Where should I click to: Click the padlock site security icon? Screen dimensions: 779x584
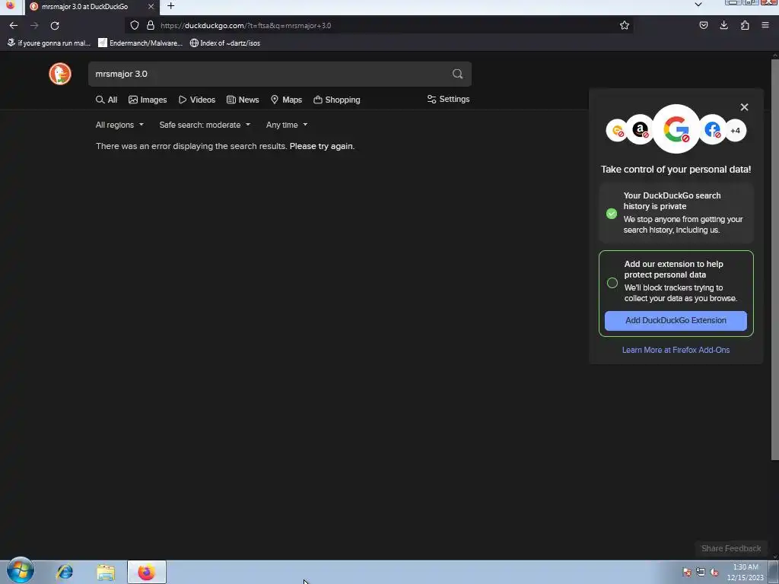(151, 25)
